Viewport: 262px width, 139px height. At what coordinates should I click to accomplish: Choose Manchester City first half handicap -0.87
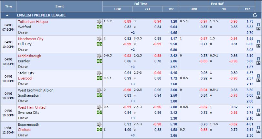point(203,39)
